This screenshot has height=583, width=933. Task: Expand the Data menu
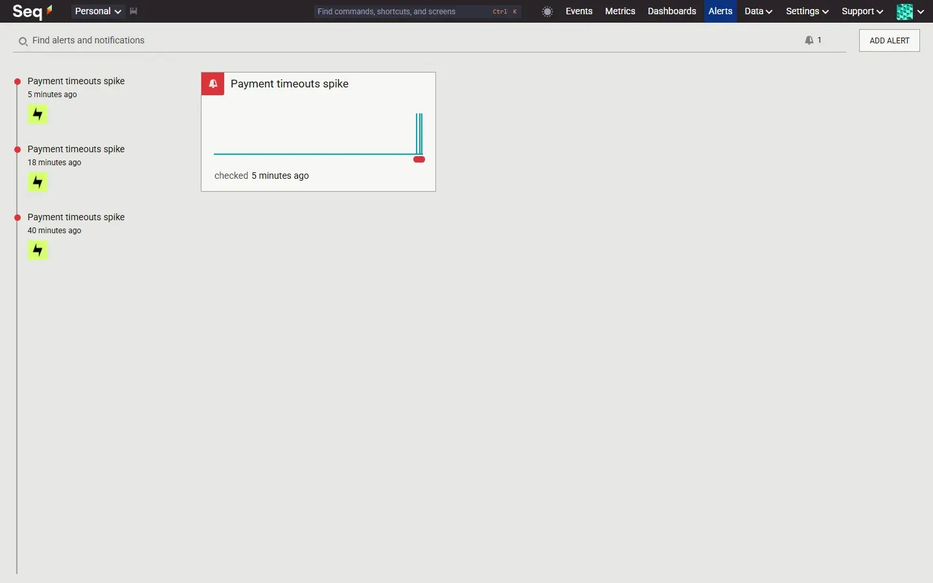pos(758,11)
